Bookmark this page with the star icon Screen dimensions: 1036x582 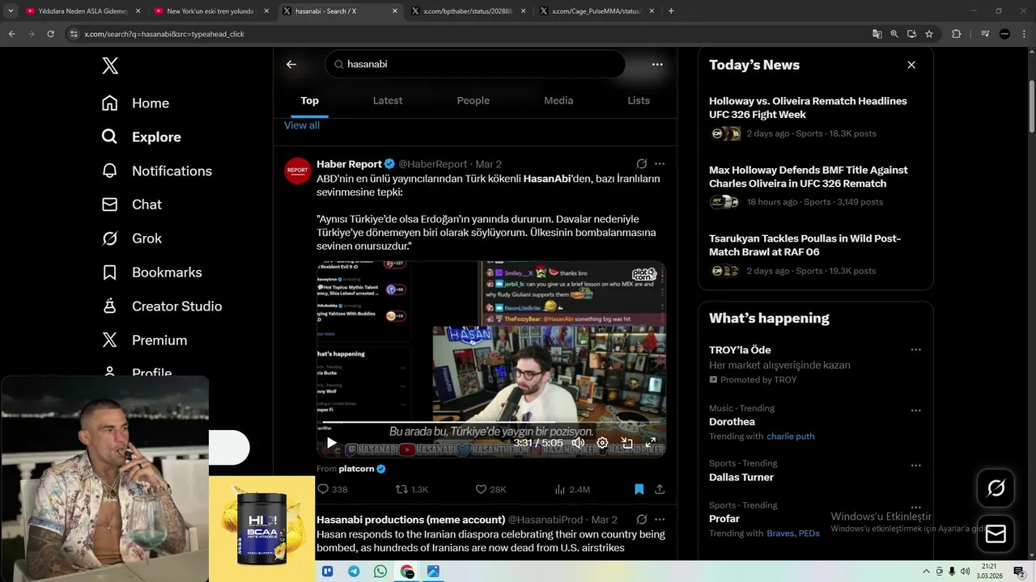[x=929, y=34]
